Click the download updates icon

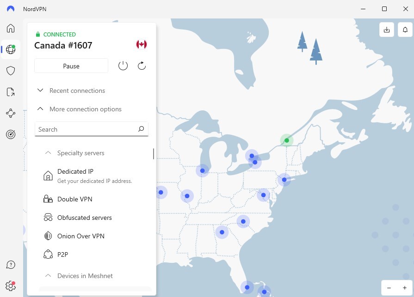[x=387, y=30]
